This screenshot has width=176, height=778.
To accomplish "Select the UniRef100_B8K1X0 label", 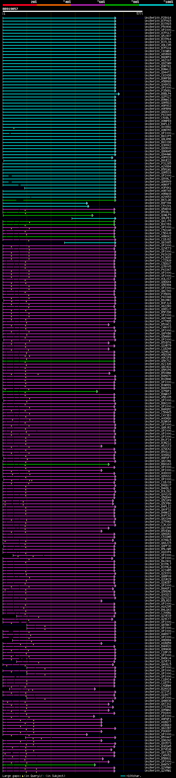I will [x=158, y=403].
